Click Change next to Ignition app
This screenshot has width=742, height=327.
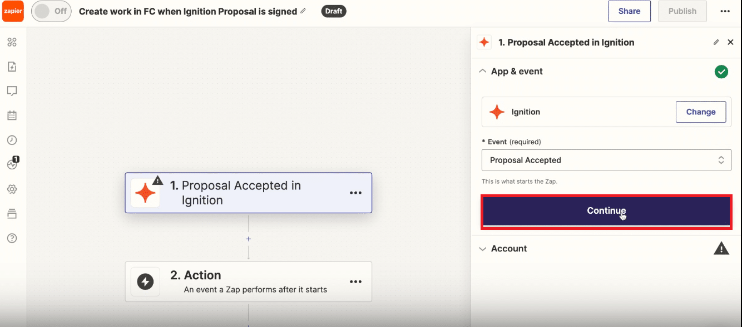701,112
